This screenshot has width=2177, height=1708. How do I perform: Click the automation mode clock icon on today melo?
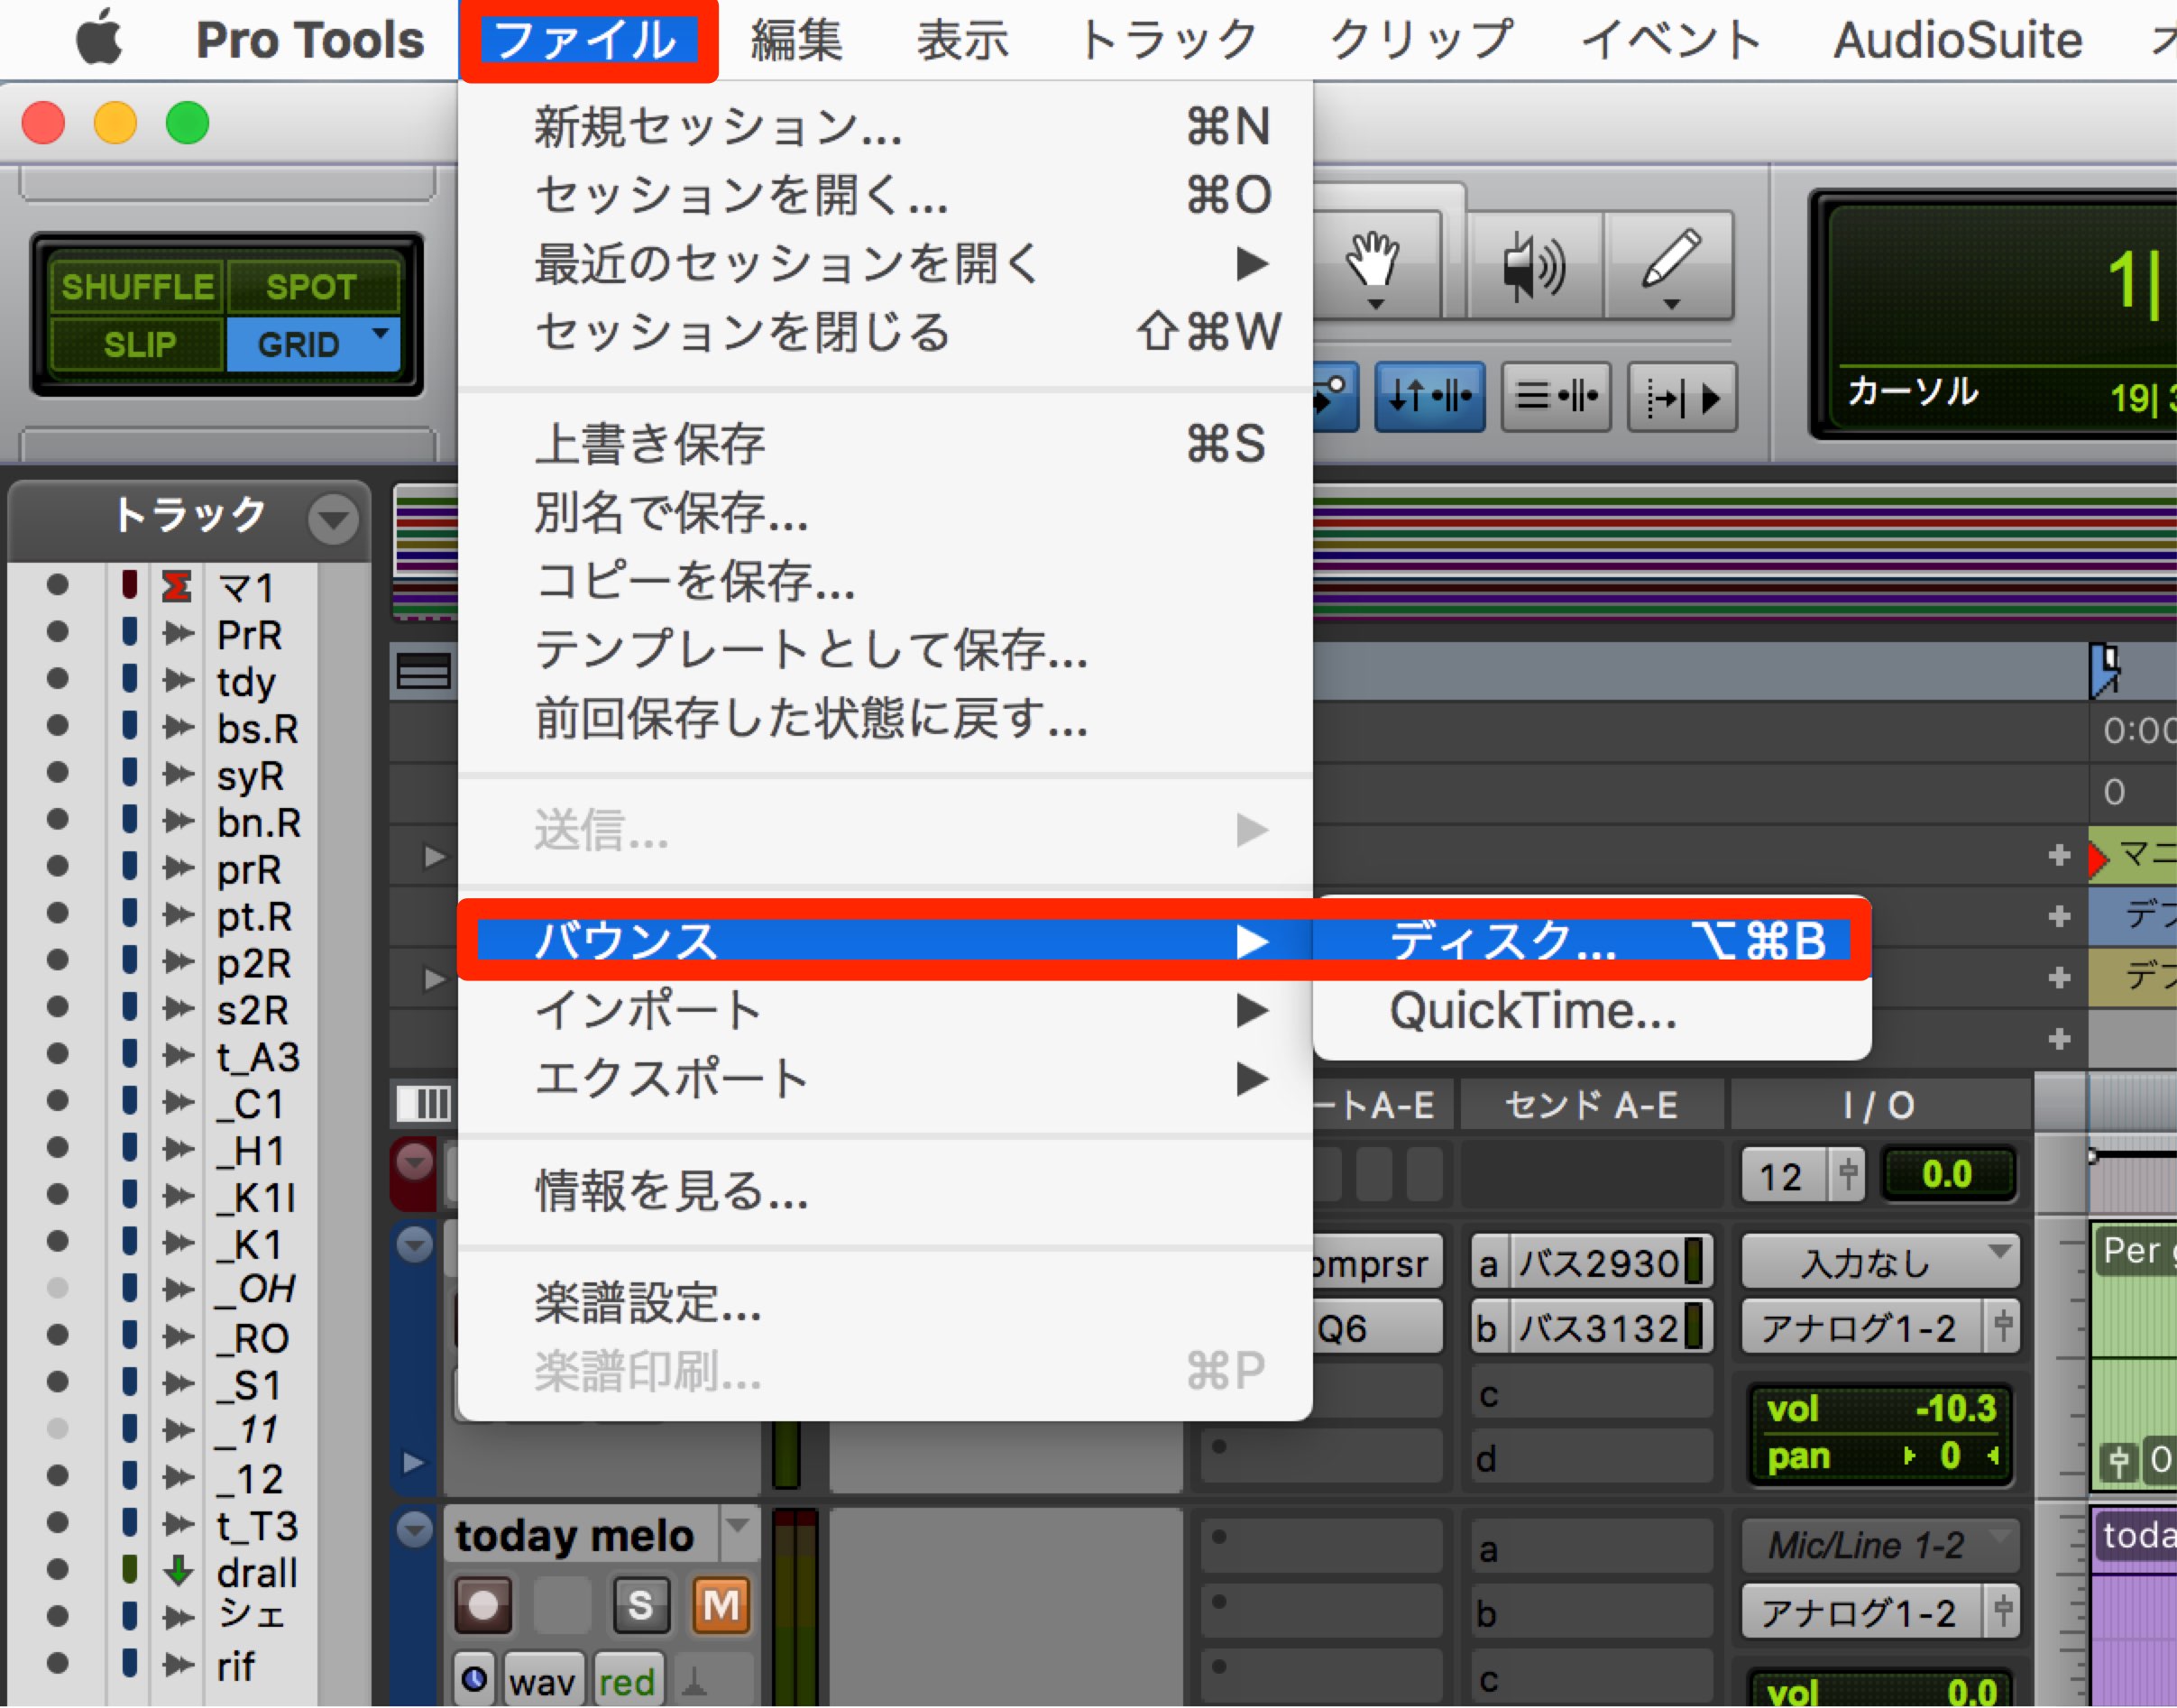pos(474,1679)
